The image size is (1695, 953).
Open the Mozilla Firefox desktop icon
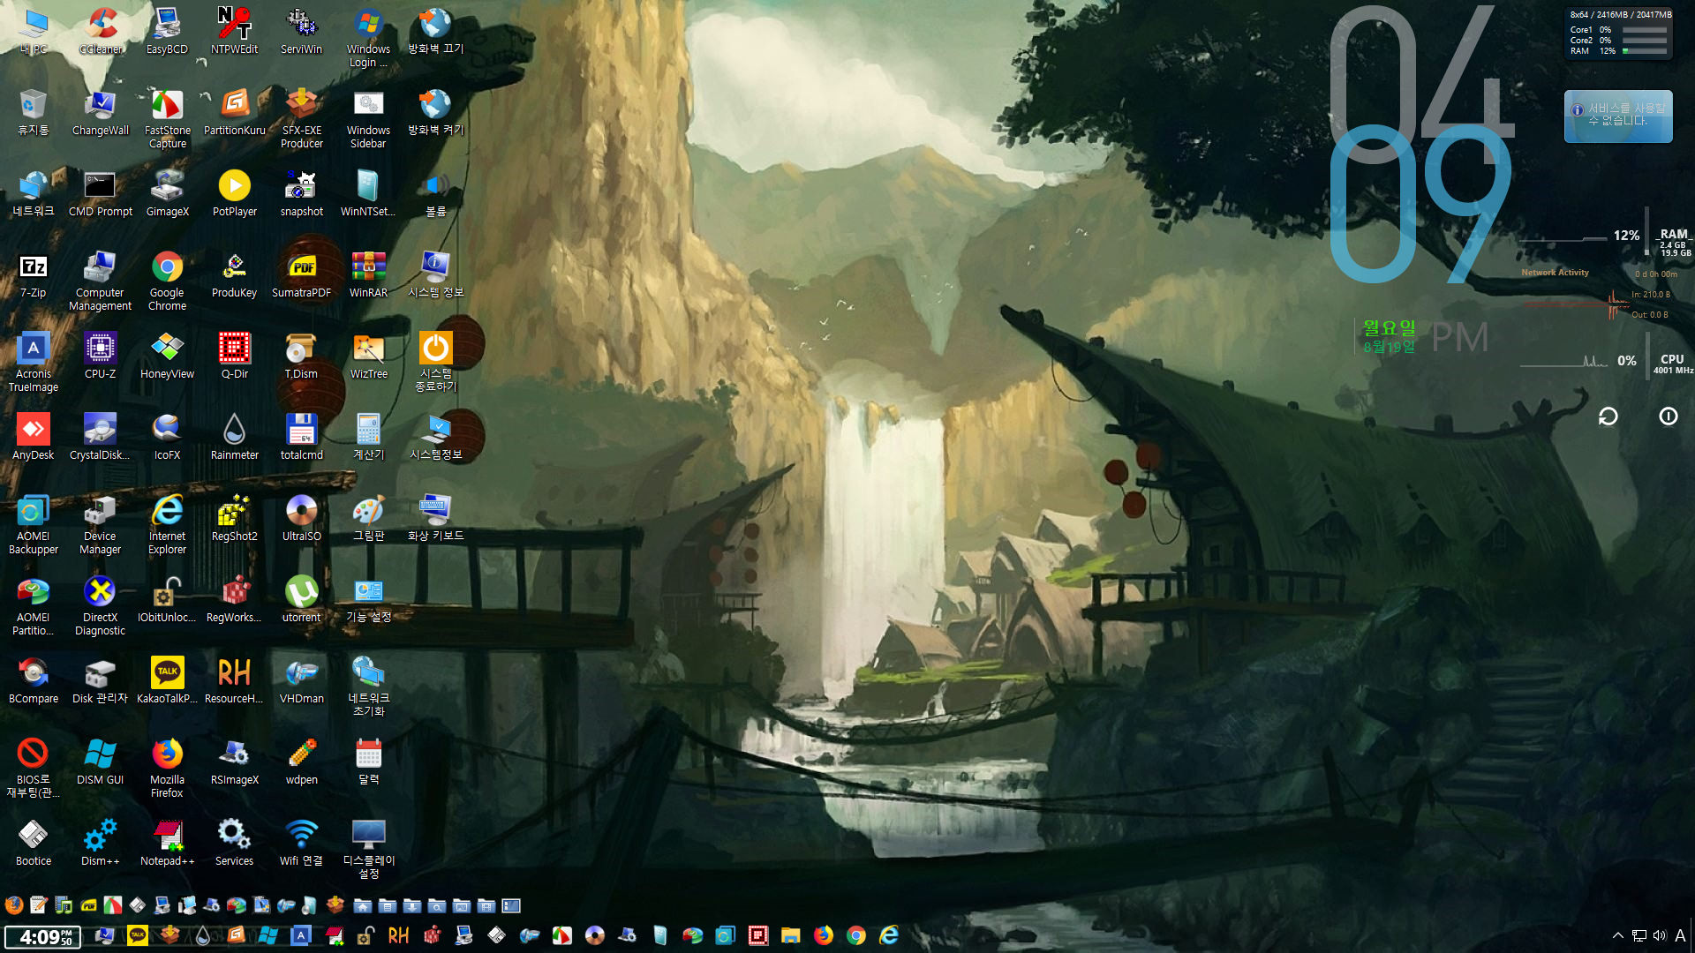[x=167, y=768]
